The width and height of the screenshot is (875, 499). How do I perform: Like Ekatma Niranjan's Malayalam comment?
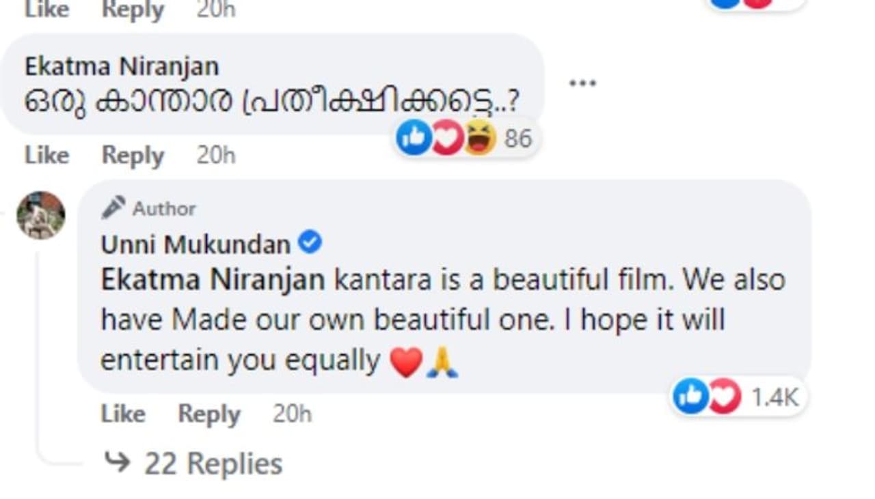coord(46,155)
